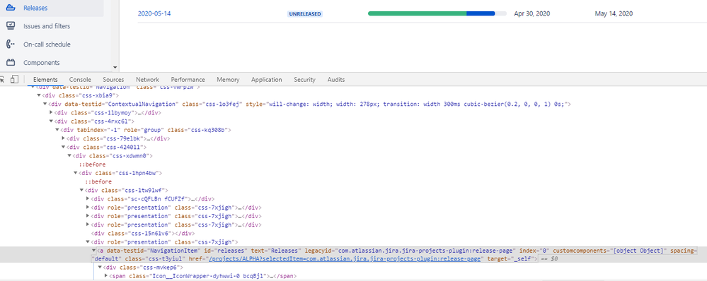Collapse the css-424011 div node

coord(63,147)
